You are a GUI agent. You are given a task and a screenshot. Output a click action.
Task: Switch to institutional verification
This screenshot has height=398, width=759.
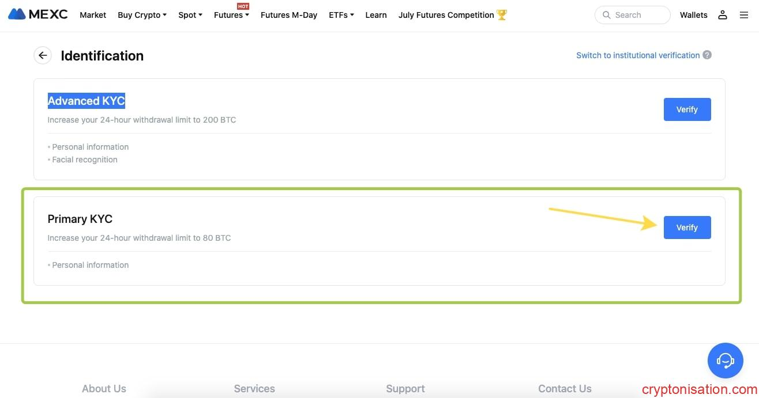pyautogui.click(x=638, y=55)
